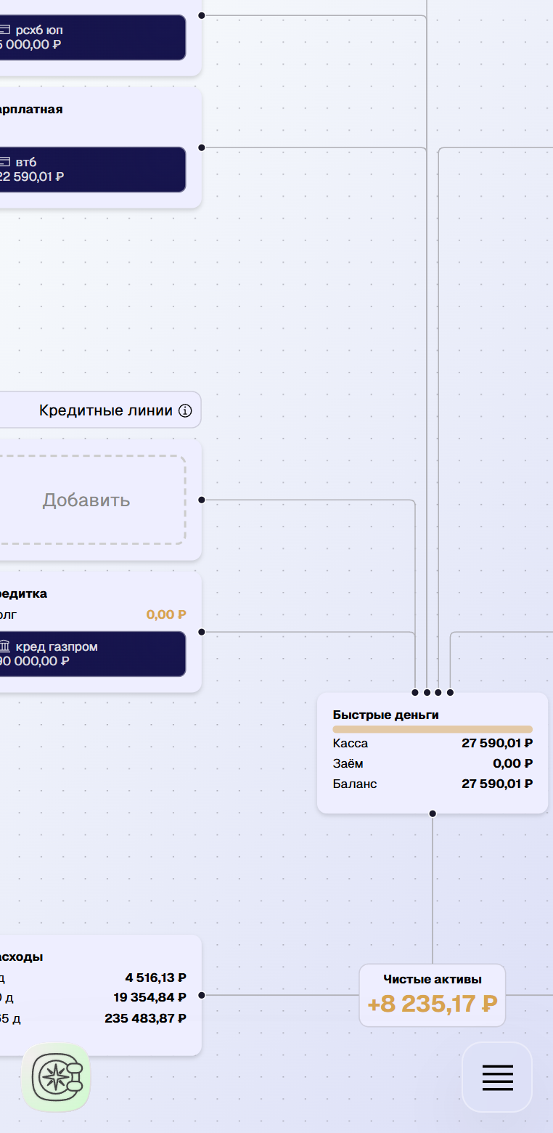This screenshot has height=1133, width=553.
Task: Click the card icon on втб account
Action: pos(5,162)
